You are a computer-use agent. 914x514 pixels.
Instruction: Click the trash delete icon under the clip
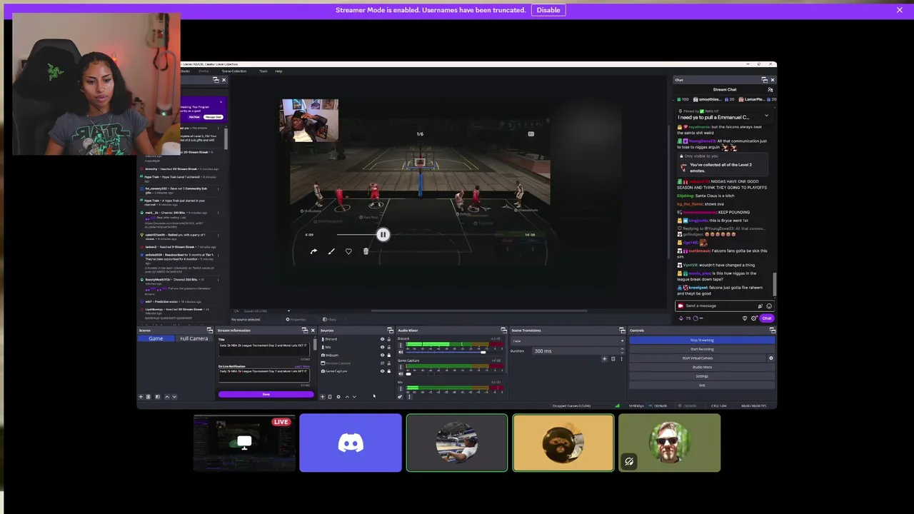coord(366,251)
